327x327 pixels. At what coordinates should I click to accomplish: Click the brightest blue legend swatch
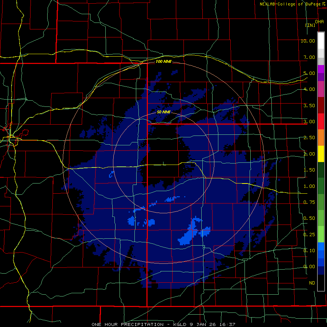[321, 246]
